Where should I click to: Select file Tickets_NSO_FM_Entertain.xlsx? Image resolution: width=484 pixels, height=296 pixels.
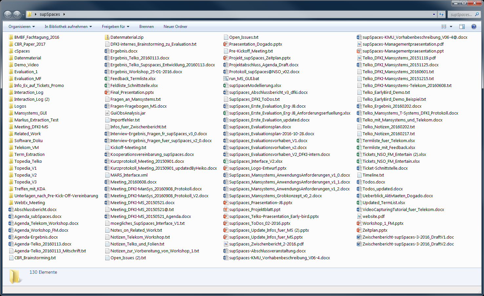pyautogui.click(x=389, y=161)
